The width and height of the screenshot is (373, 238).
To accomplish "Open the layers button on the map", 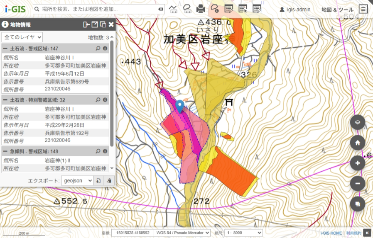I will (358, 122).
